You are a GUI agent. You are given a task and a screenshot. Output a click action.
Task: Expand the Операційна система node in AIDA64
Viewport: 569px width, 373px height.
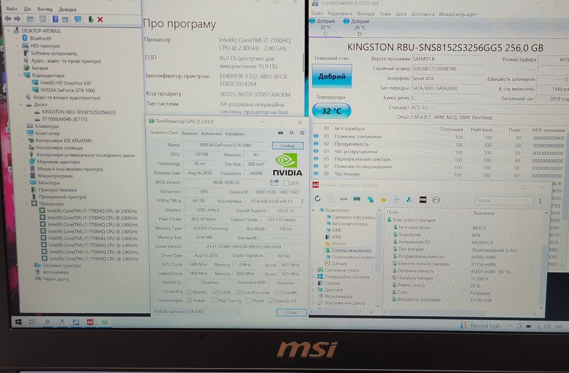pyautogui.click(x=314, y=277)
